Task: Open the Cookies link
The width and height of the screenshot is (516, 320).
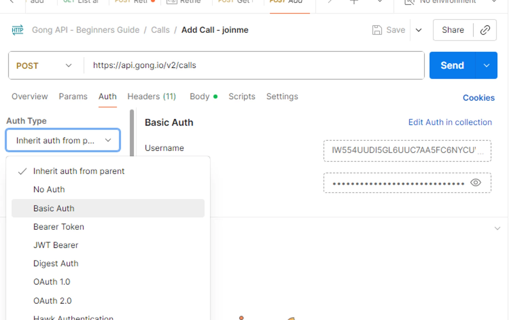Action: tap(479, 98)
